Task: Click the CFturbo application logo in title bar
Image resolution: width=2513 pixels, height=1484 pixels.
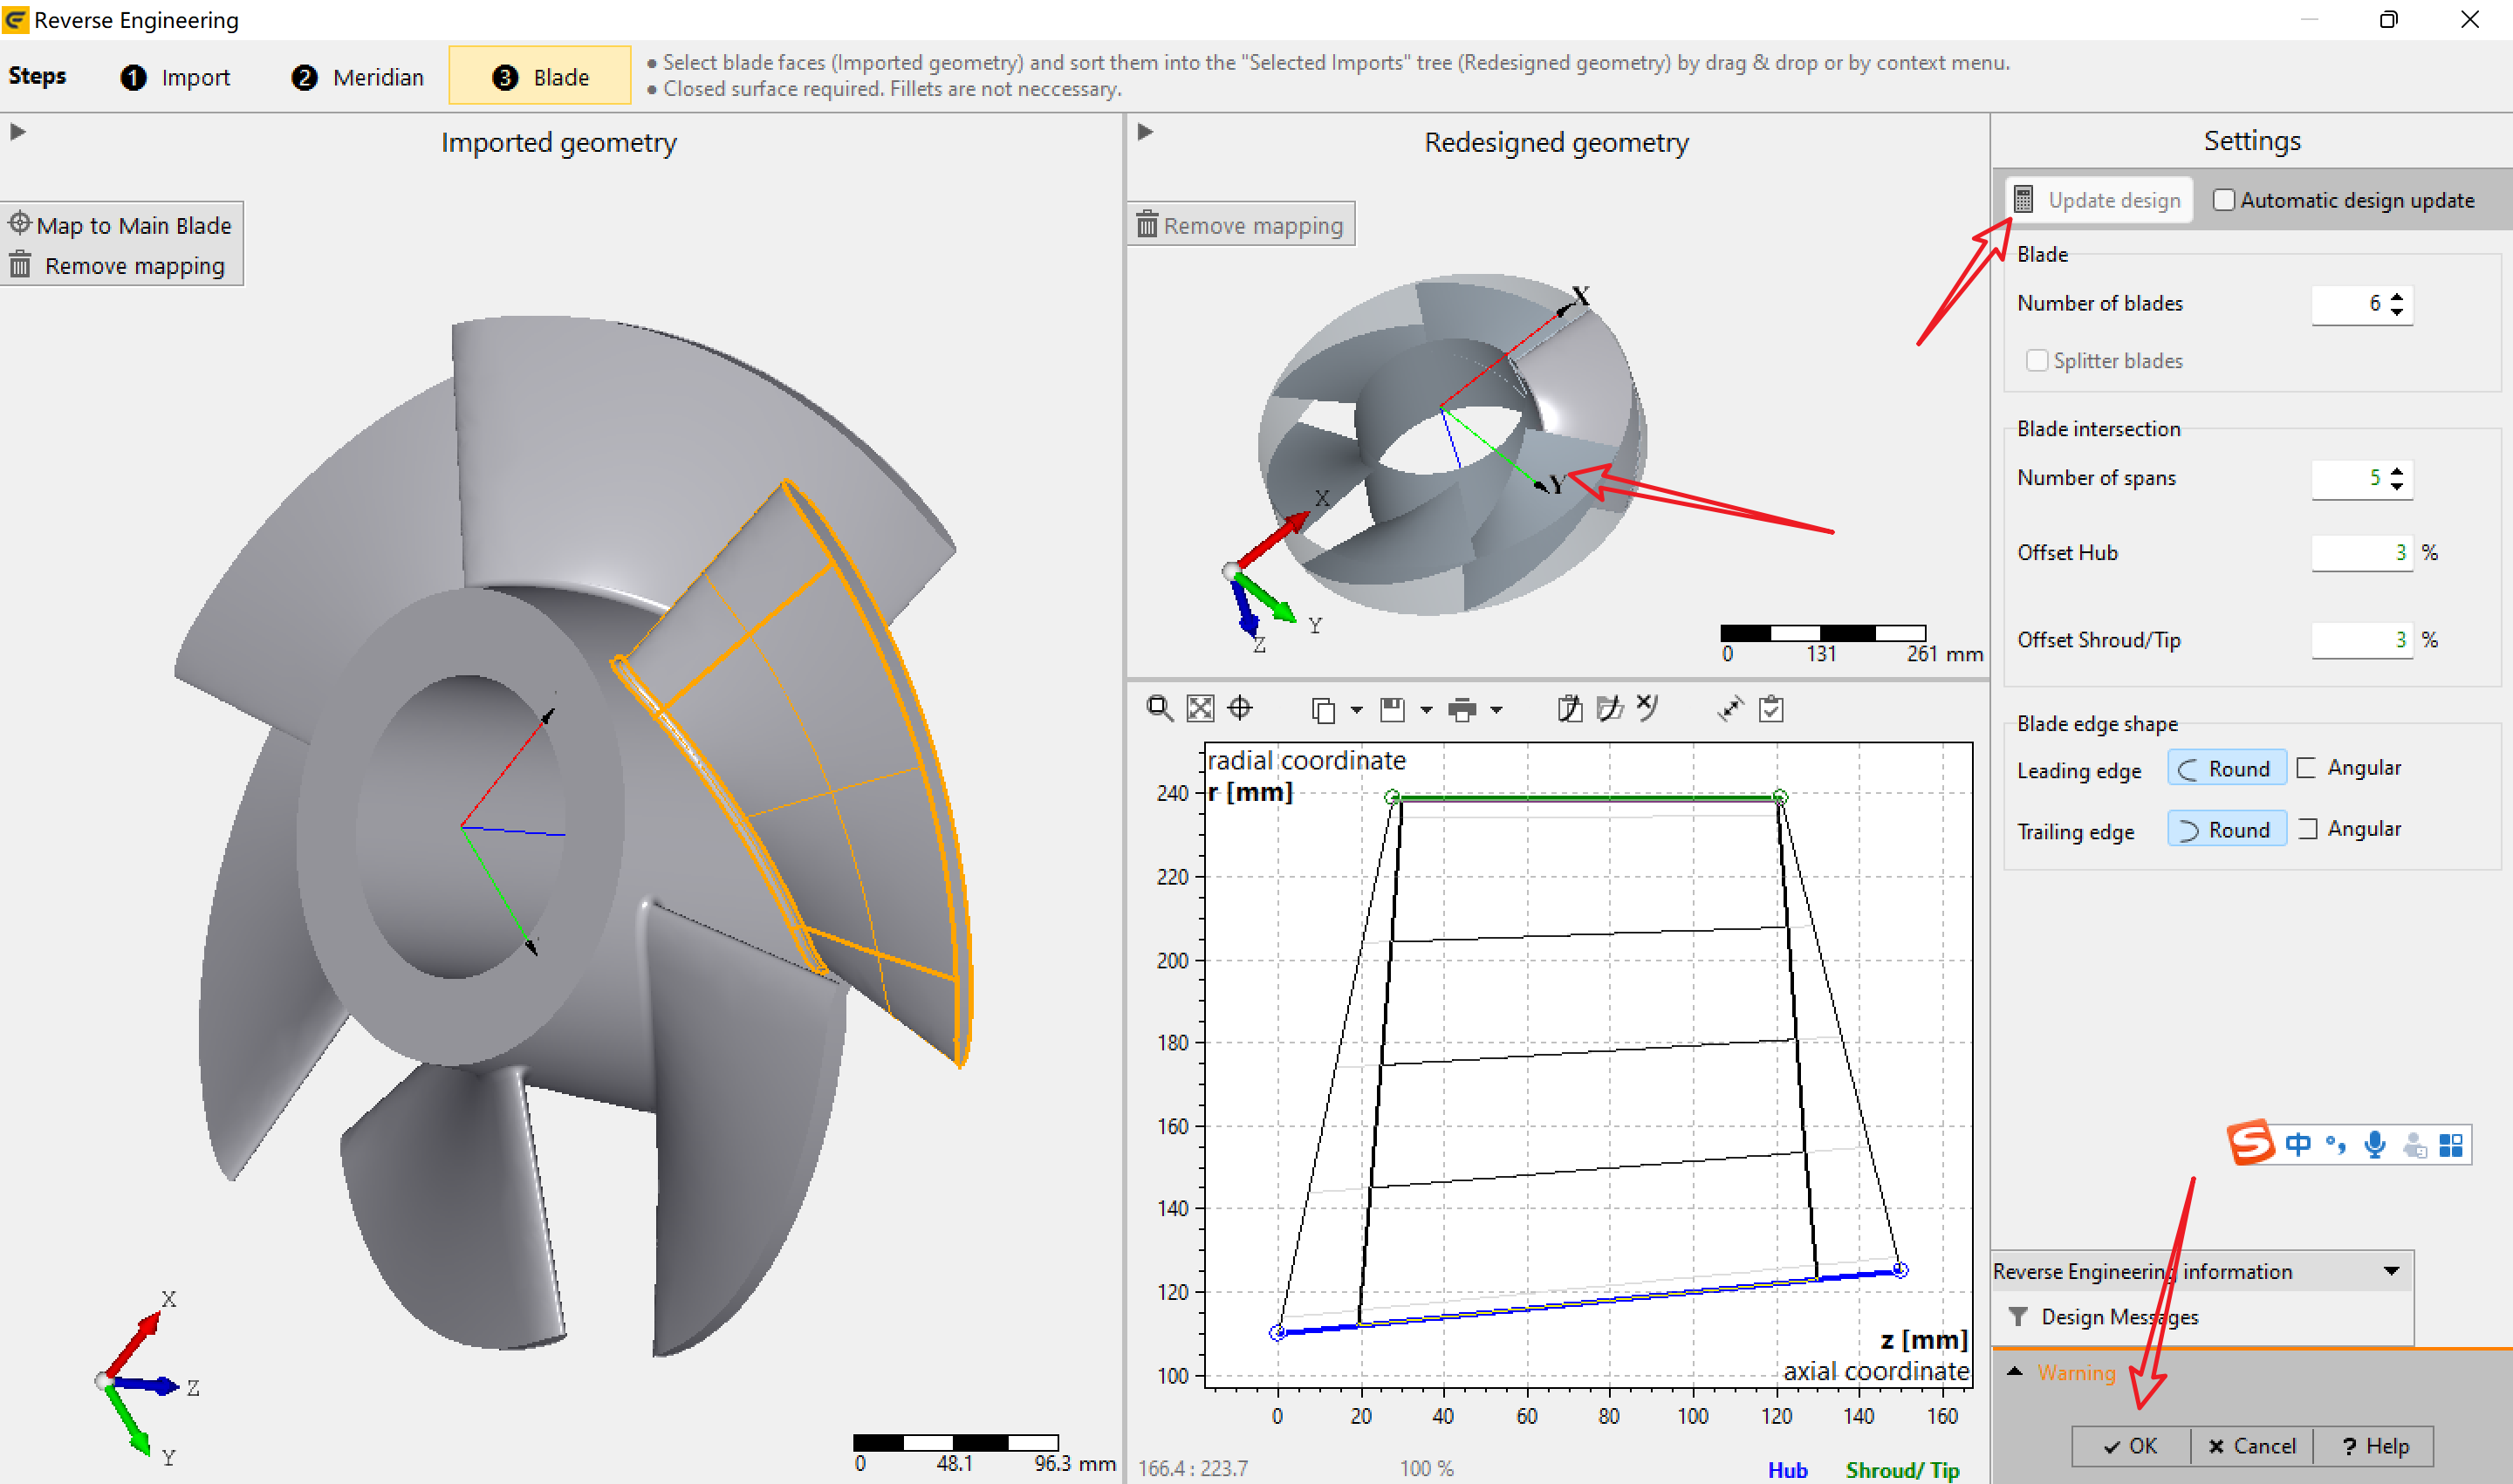Action: [15, 20]
